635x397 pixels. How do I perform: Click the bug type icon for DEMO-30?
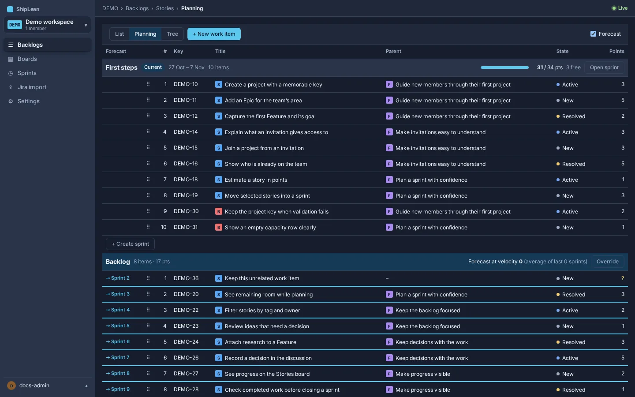point(219,211)
